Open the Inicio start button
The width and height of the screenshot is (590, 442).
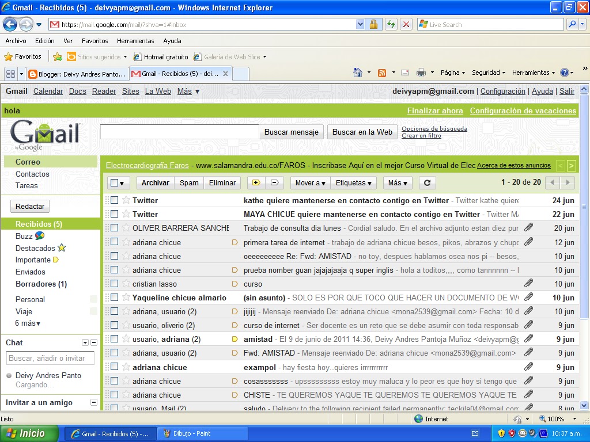[29, 433]
